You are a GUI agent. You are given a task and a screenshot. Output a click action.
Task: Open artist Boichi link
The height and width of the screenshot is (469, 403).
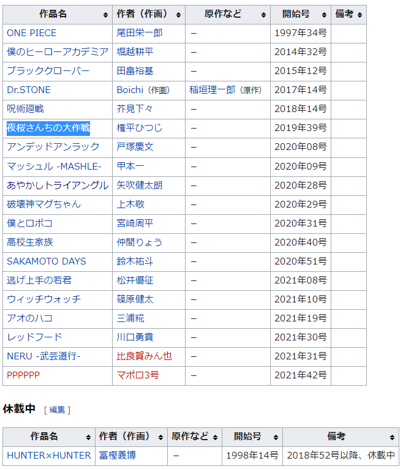(130, 90)
